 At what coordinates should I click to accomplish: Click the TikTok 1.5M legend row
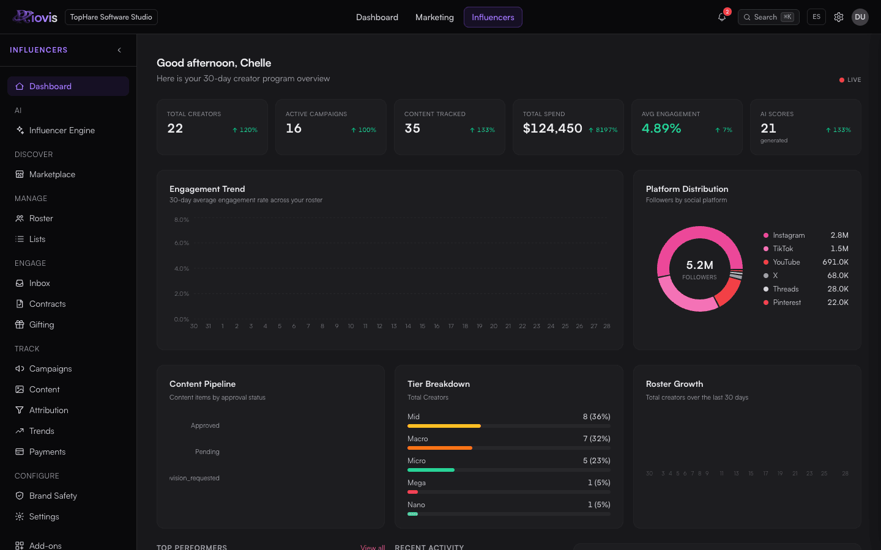coord(806,249)
